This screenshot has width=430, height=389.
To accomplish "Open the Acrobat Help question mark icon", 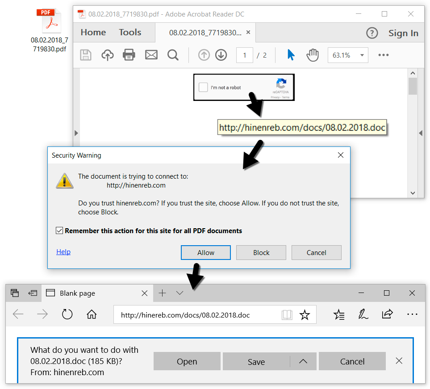I will point(372,33).
